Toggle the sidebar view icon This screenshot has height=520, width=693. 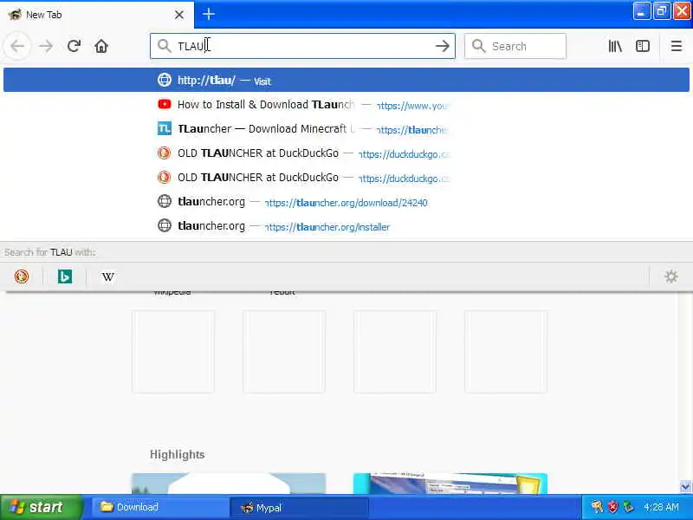642,46
